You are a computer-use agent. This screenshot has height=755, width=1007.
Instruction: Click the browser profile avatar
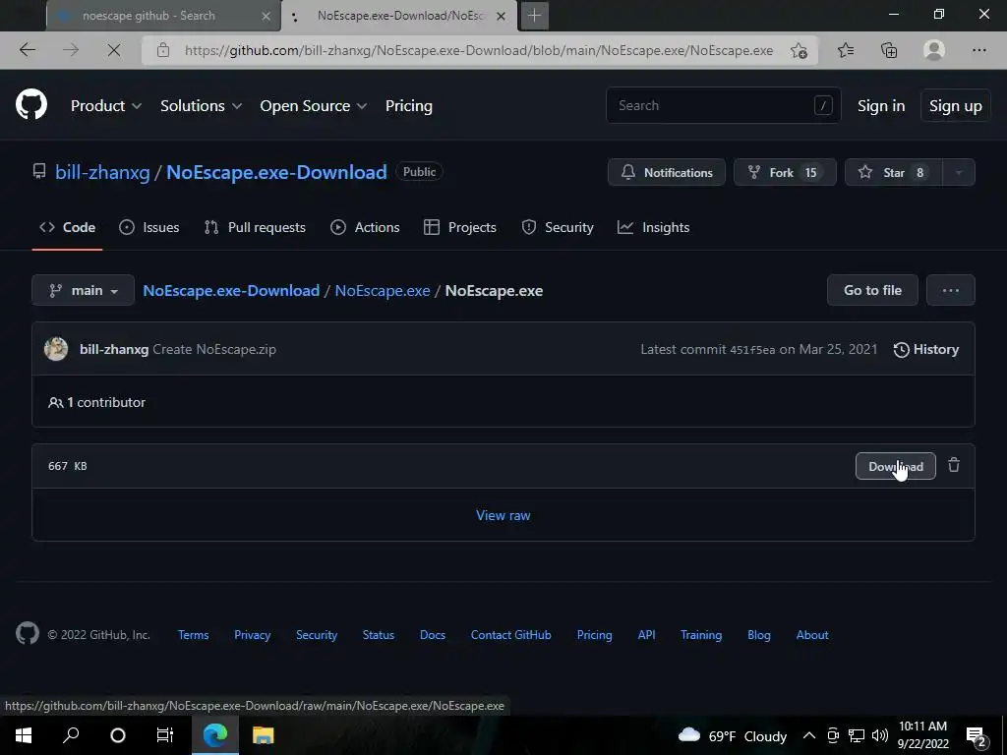coord(934,50)
